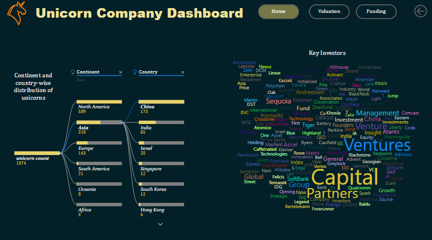Image resolution: width=432 pixels, height=240 pixels.
Task: Switch to the Home page
Action: click(278, 11)
